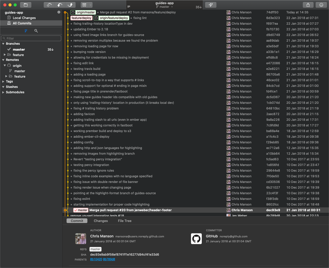Select commit 'adding favicon'

[x=84, y=114]
